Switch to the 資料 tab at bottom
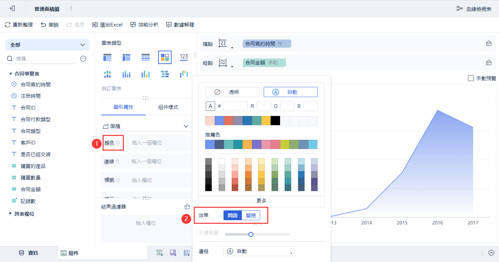The height and width of the screenshot is (262, 499). [x=29, y=253]
